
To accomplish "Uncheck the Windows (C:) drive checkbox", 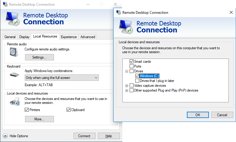I will pyautogui.click(x=137, y=76).
